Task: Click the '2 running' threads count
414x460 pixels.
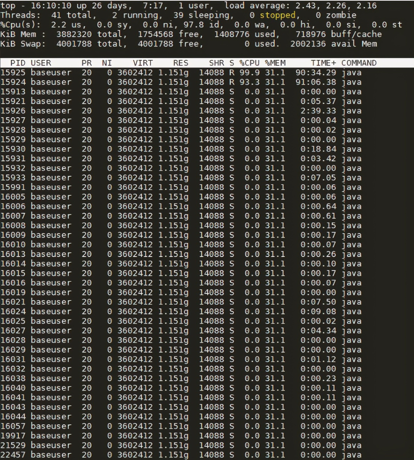Action: coord(135,15)
